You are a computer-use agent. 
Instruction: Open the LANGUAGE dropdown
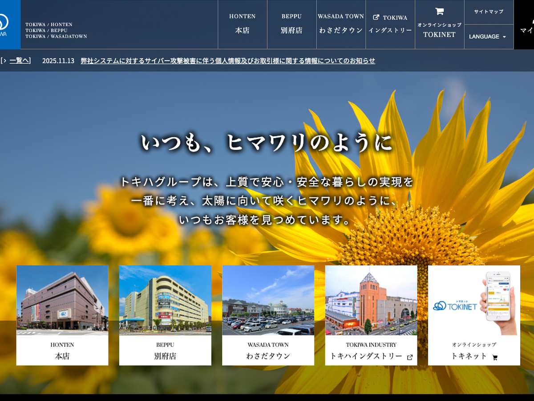coord(488,37)
